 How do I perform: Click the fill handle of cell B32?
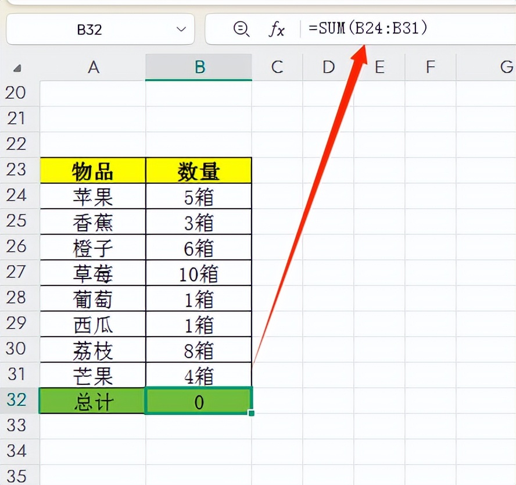point(252,413)
